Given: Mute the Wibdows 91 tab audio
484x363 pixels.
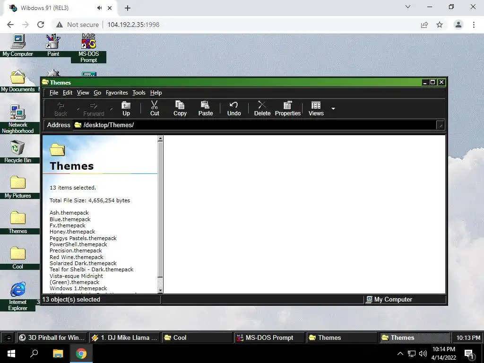Looking at the screenshot, I should [x=99, y=8].
